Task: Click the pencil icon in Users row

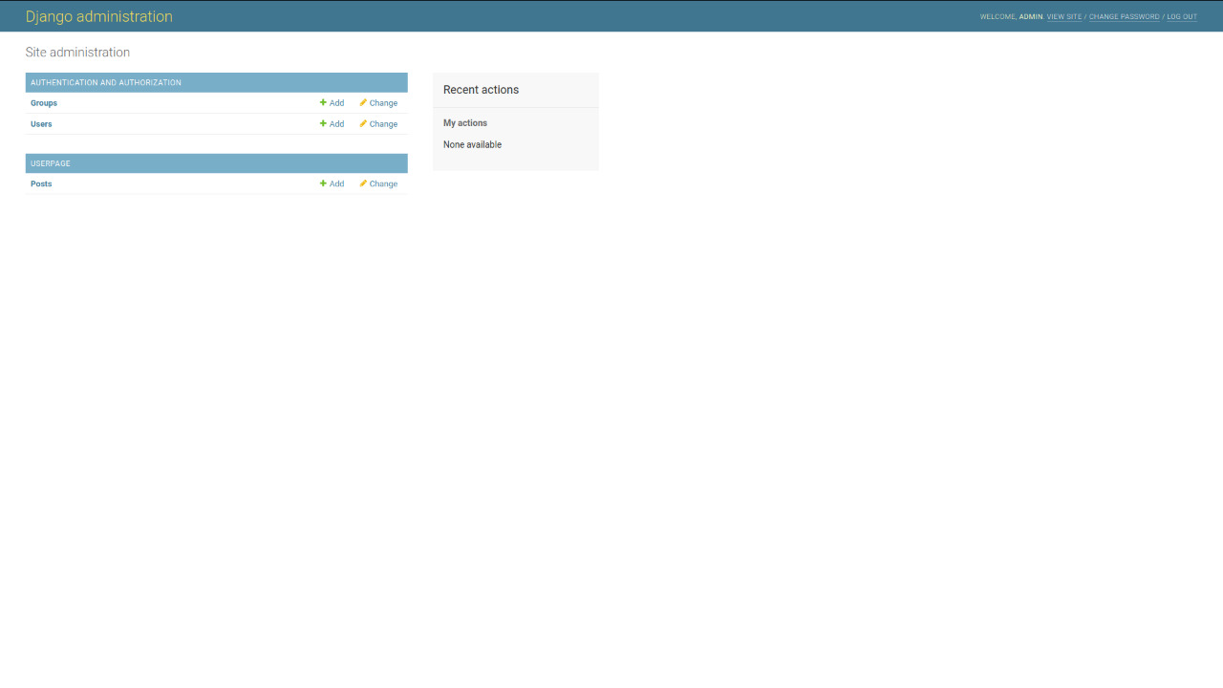Action: click(363, 124)
